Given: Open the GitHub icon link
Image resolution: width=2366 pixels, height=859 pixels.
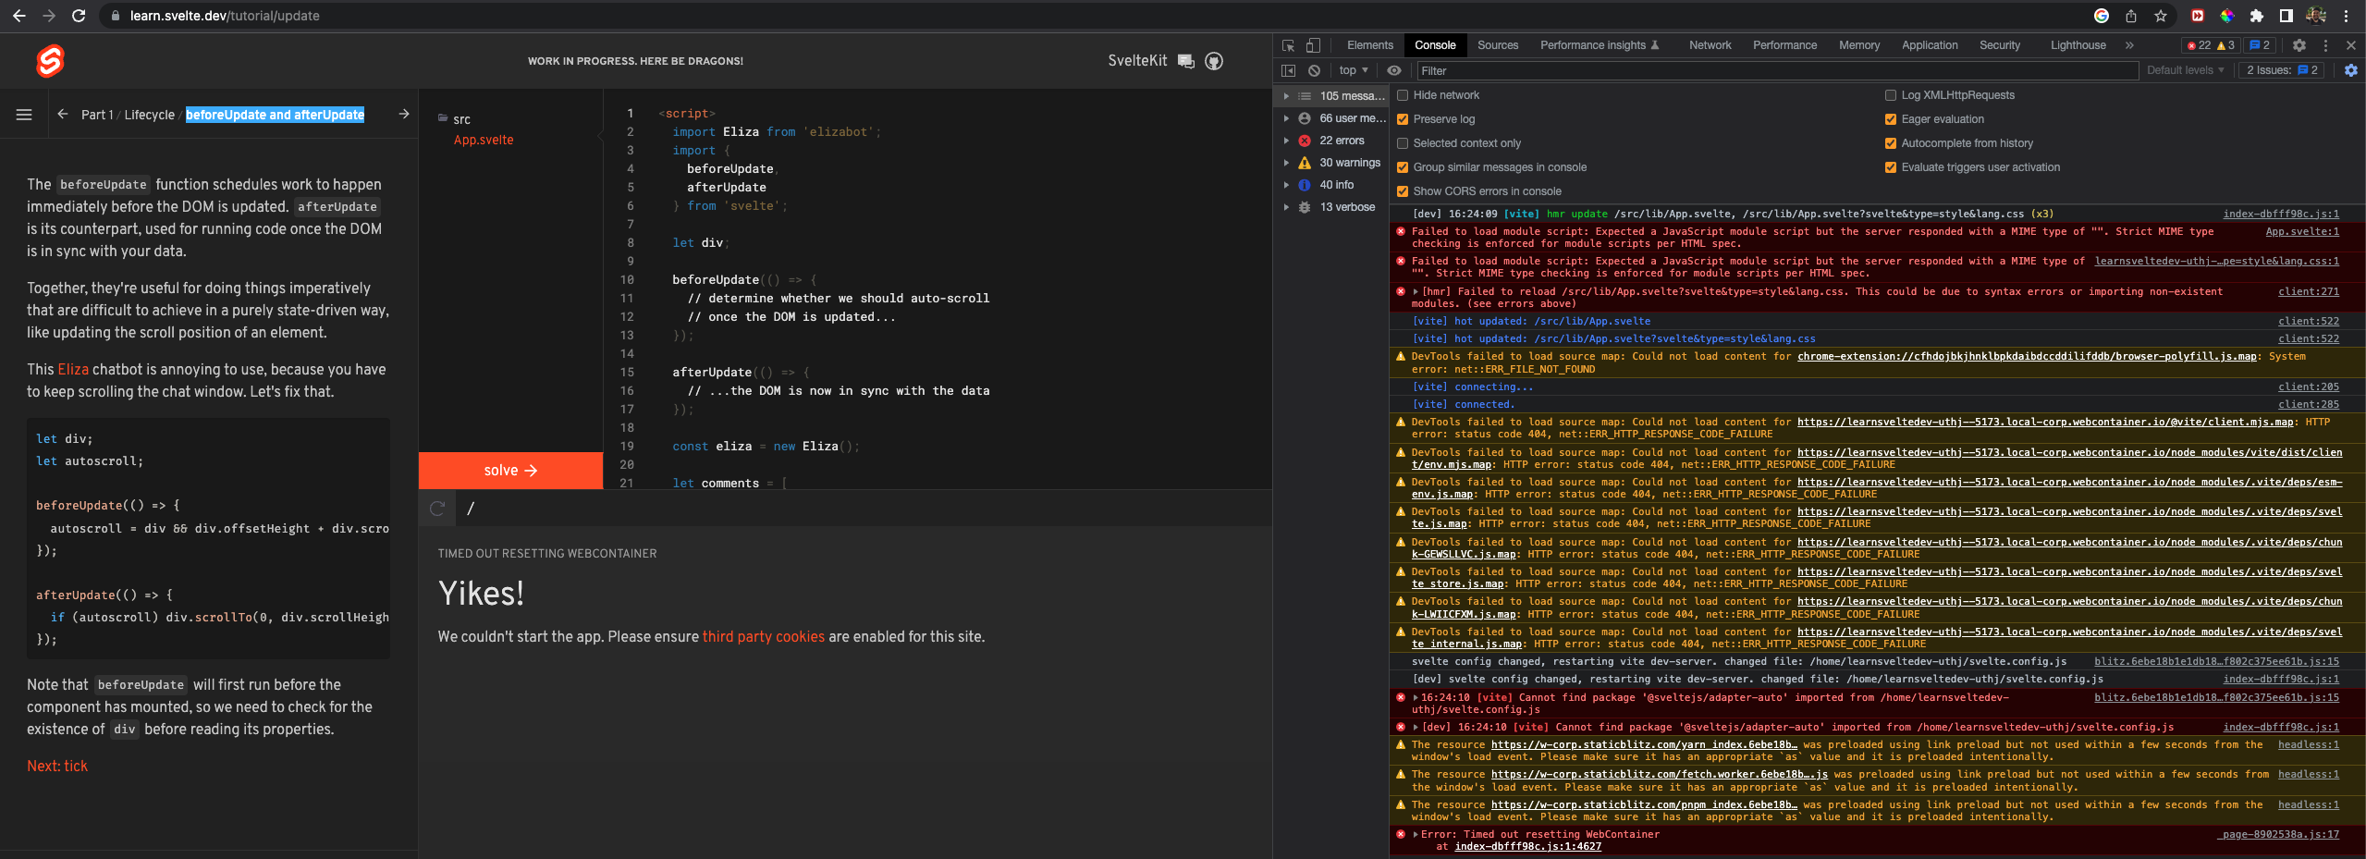Looking at the screenshot, I should (x=1214, y=61).
